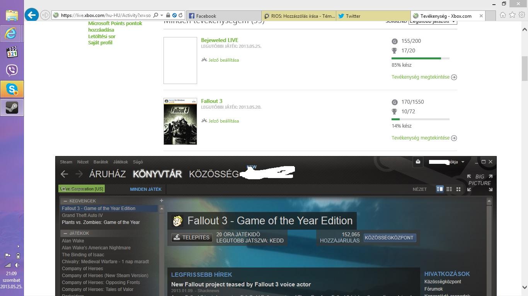Select Plants vs. Zombies: Game of the Year
The image size is (528, 296).
[x=101, y=222]
